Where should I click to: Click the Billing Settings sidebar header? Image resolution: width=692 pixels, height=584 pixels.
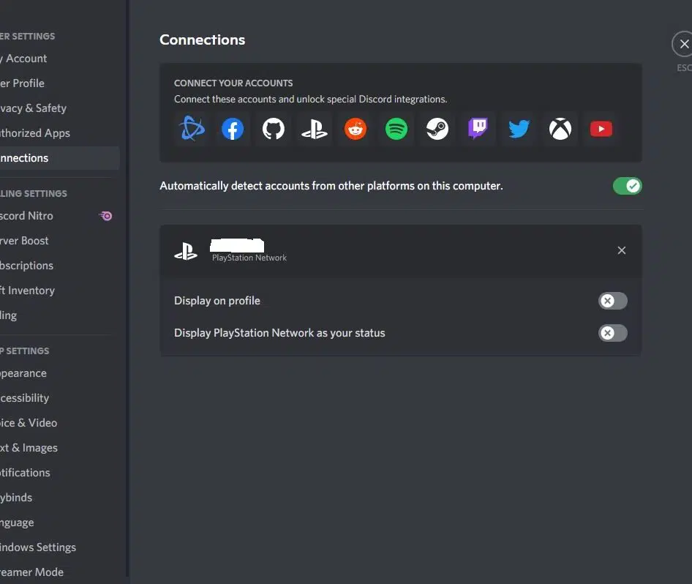click(x=34, y=193)
